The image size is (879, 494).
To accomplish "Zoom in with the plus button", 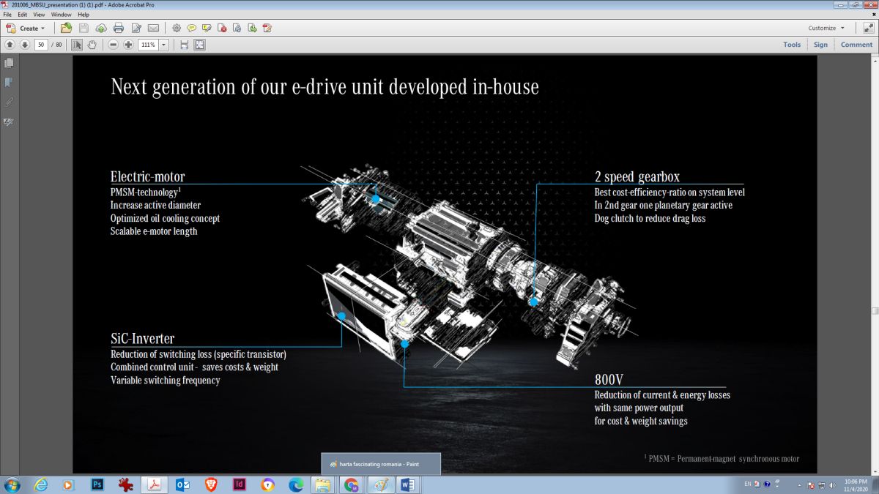I will pyautogui.click(x=128, y=45).
